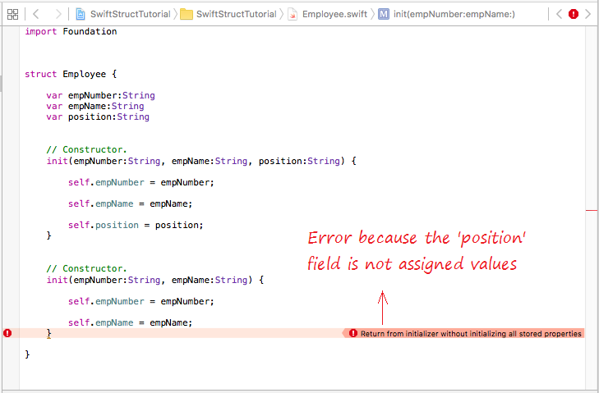Click the Employee.swift file icon

click(x=293, y=14)
